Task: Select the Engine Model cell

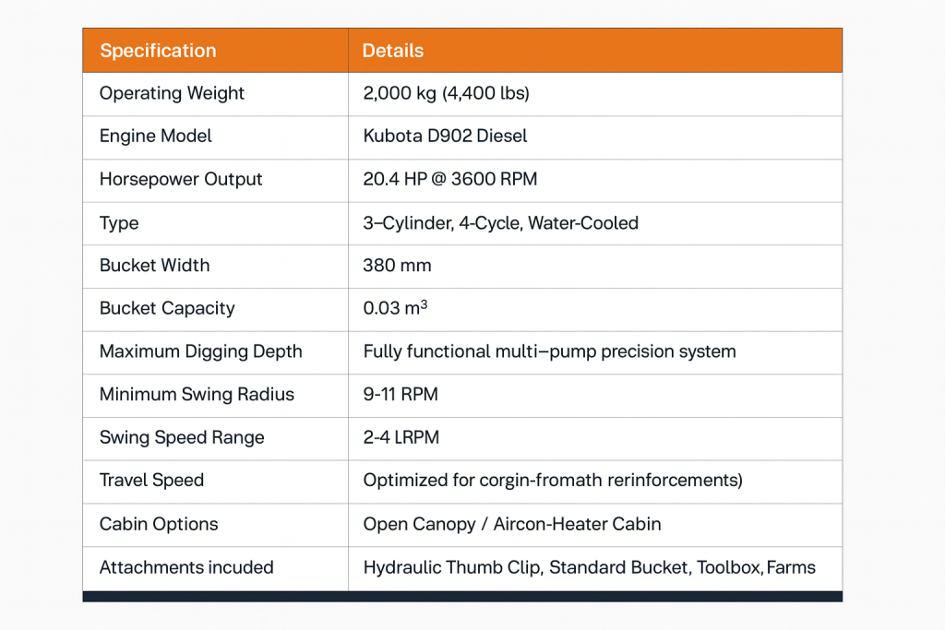Action: point(156,136)
